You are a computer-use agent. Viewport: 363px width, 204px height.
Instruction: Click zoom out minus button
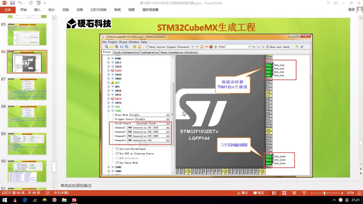pyautogui.click(x=312, y=193)
